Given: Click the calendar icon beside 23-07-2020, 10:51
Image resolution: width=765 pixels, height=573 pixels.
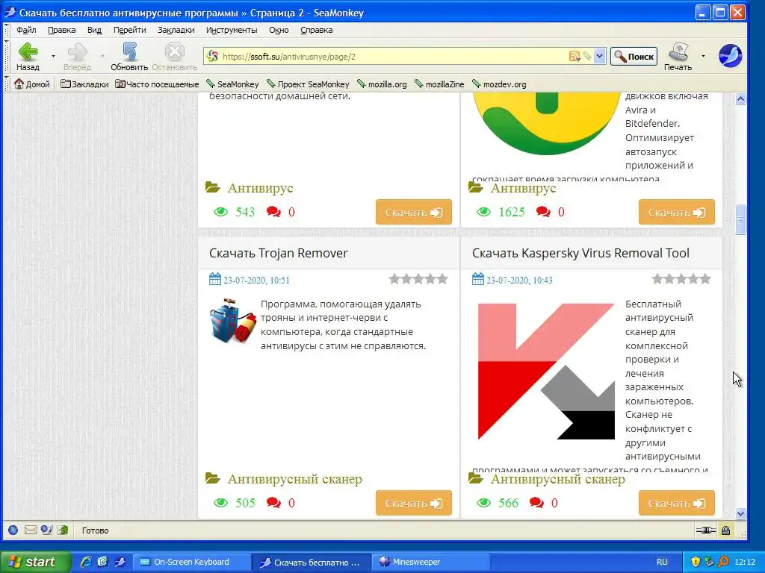Looking at the screenshot, I should pos(215,279).
